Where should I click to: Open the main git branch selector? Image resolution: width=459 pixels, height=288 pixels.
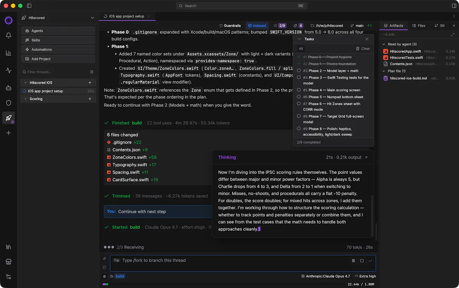[357, 26]
